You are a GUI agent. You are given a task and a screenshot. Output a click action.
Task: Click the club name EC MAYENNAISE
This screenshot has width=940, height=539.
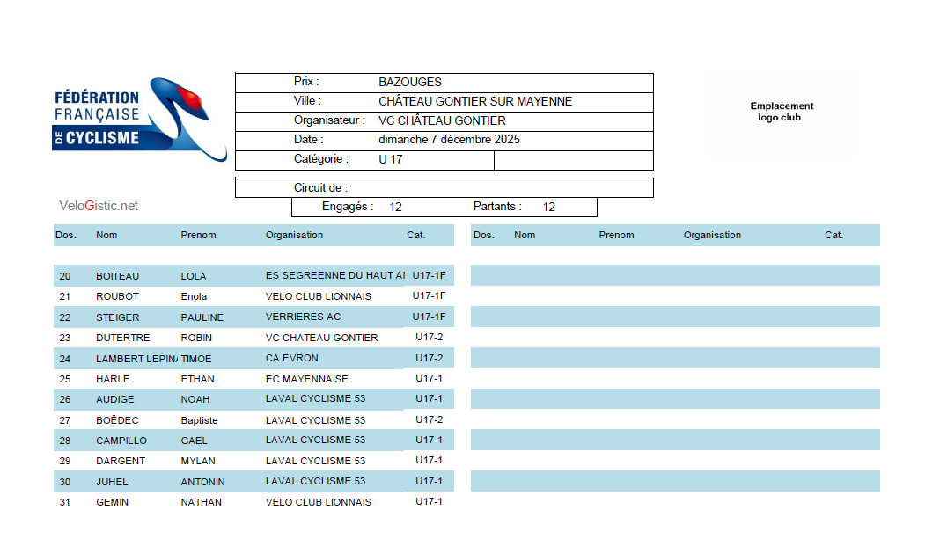306,379
